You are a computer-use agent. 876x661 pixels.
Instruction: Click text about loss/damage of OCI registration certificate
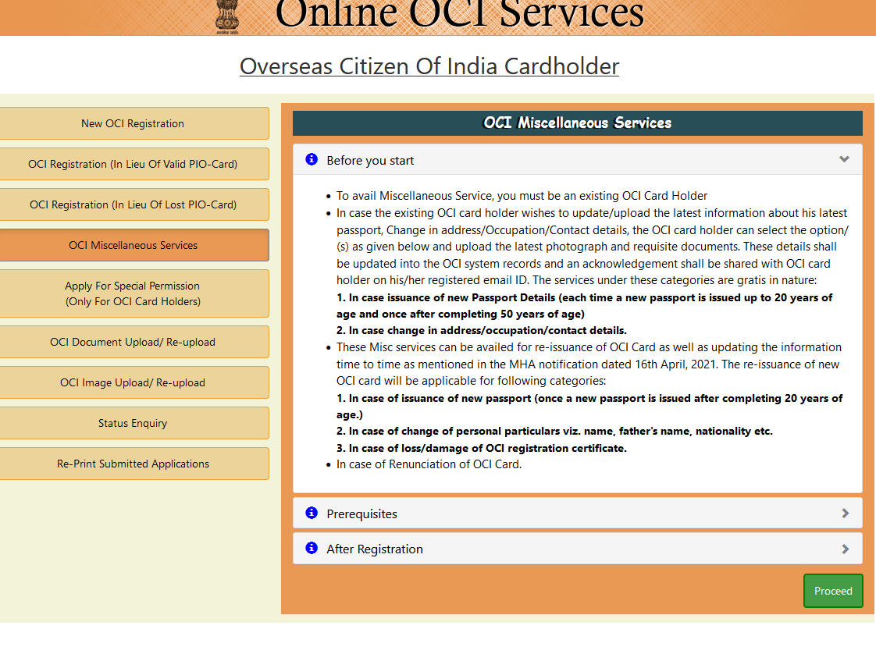coord(482,448)
